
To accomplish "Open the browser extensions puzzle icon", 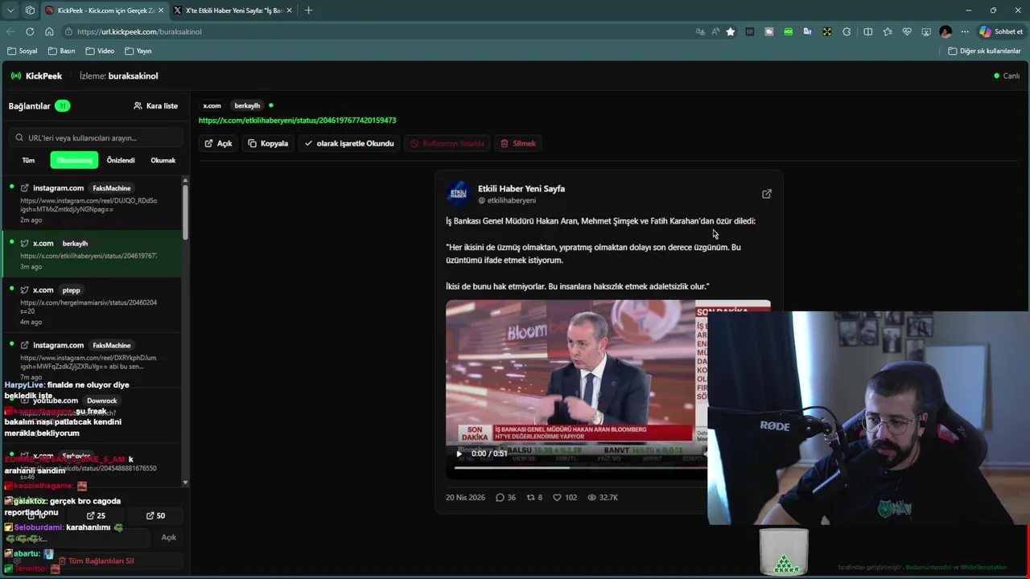I will [x=847, y=31].
